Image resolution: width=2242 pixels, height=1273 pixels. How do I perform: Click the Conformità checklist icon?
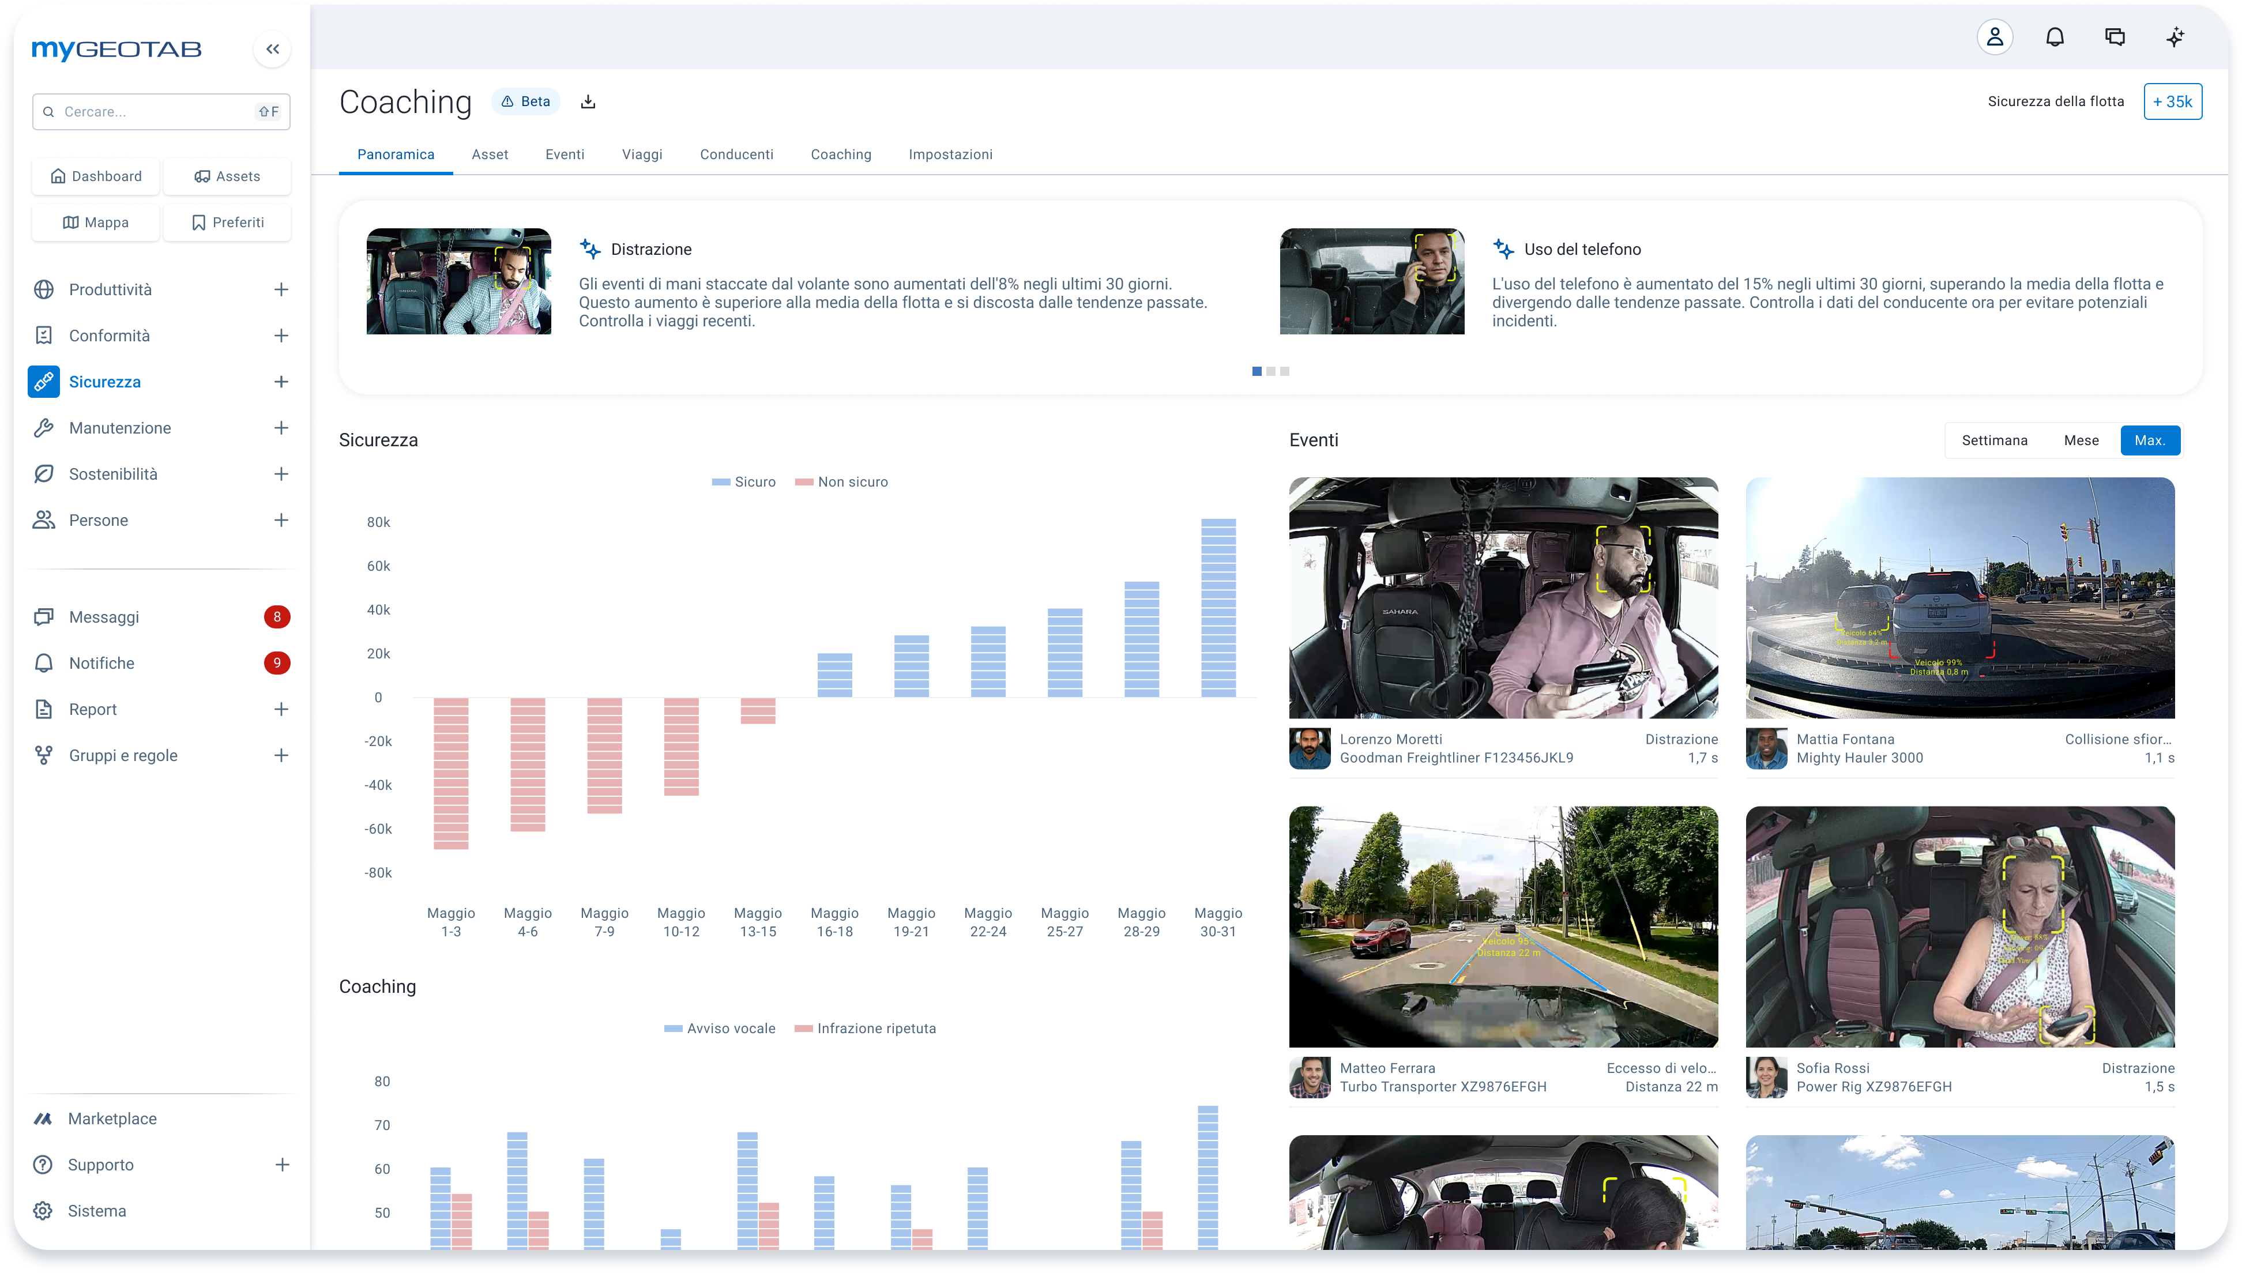tap(44, 336)
